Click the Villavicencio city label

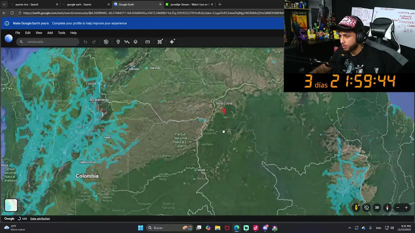pyautogui.click(x=87, y=162)
